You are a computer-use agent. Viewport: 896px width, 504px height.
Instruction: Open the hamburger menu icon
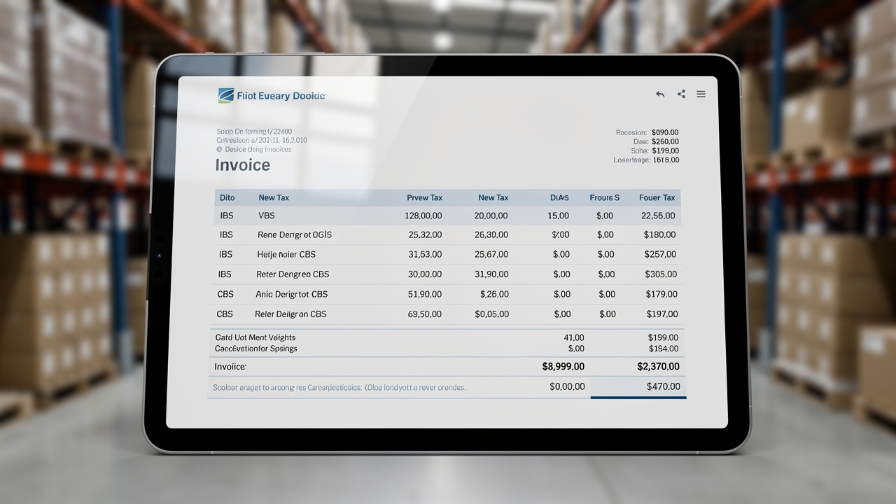(x=701, y=94)
